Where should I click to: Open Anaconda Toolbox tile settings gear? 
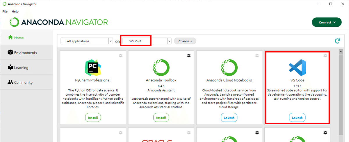(x=189, y=55)
